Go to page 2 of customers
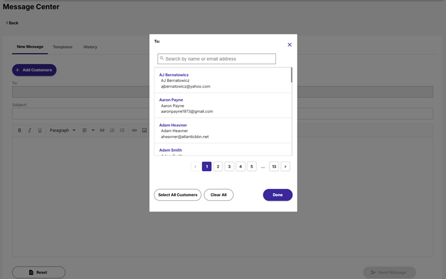Screen dimensions: 446x279 click(218, 167)
